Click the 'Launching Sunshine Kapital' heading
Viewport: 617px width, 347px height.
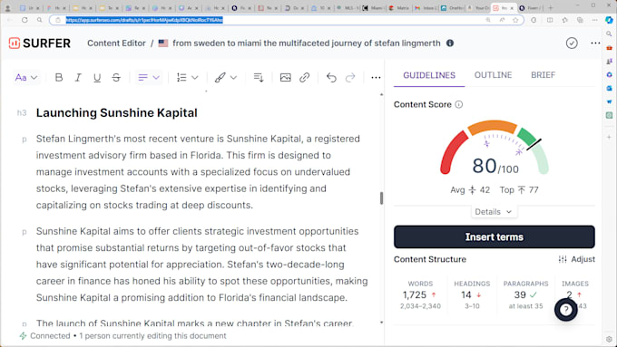point(116,112)
